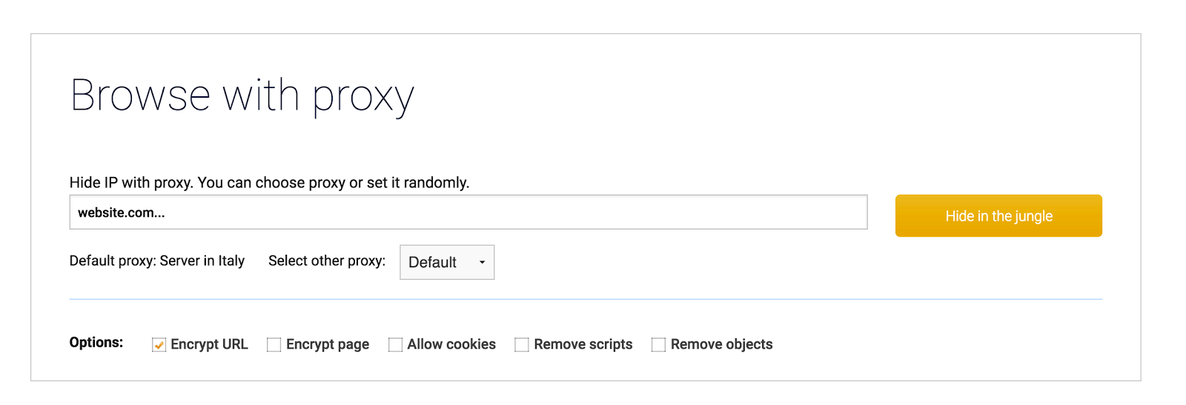The height and width of the screenshot is (405, 1186).
Task: Click the Allow cookies label text
Action: [451, 344]
